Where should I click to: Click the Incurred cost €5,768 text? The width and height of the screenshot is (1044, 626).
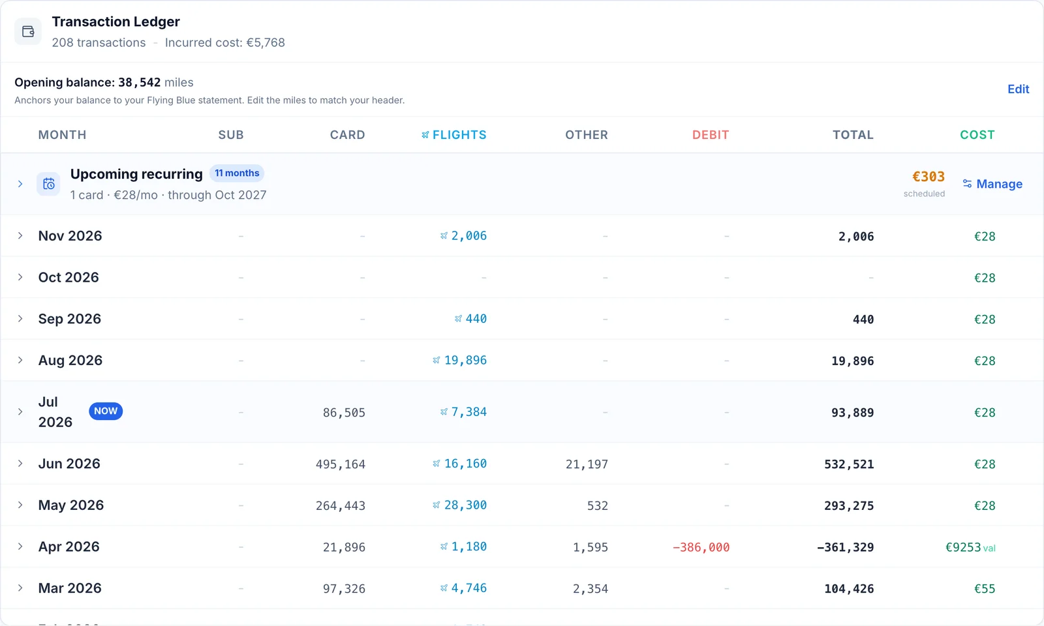pos(225,42)
